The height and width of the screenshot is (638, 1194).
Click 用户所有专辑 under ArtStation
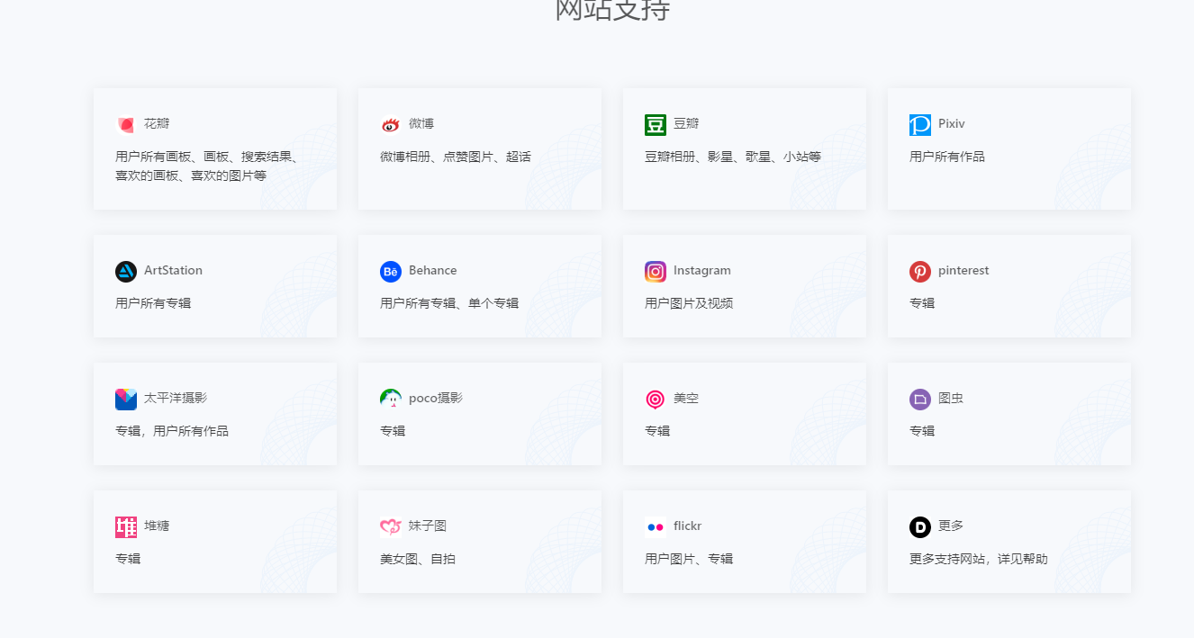pos(153,303)
